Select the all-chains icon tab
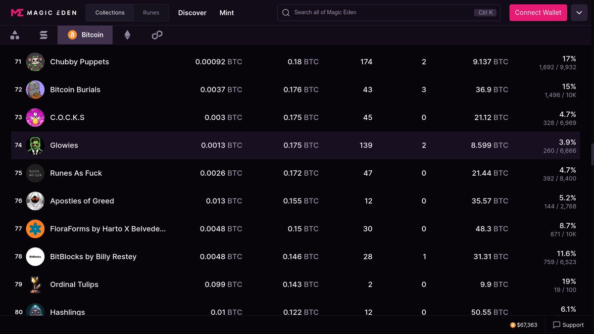 [15, 35]
